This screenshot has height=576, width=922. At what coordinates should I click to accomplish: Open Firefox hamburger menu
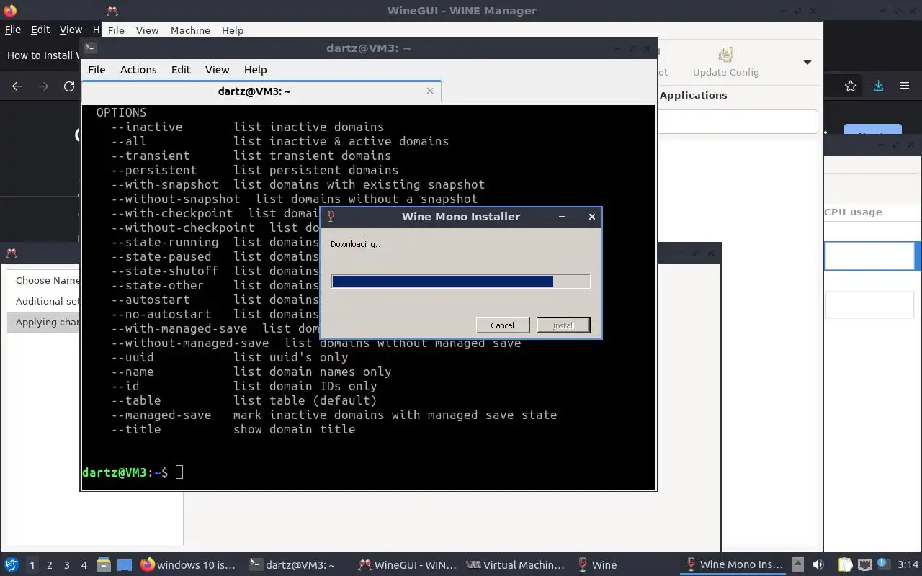point(905,86)
